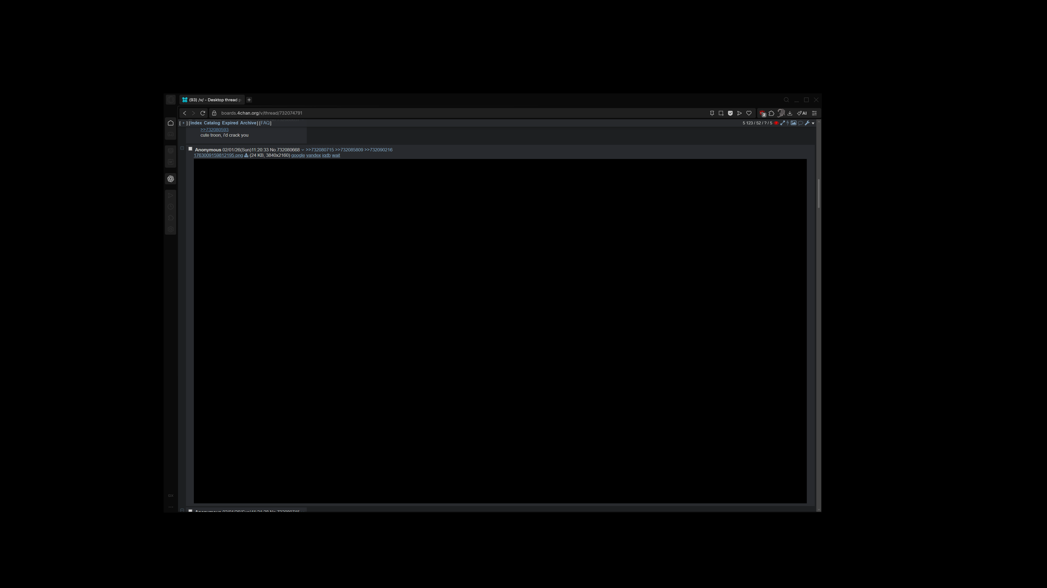The height and width of the screenshot is (588, 1047).
Task: Collapse post 732080668 with minus box
Action: (182, 148)
